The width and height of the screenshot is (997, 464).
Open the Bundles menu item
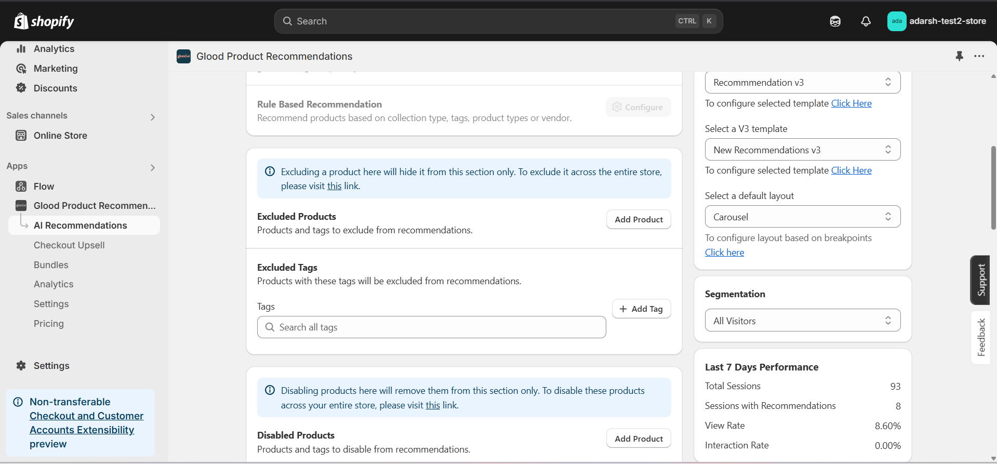pos(51,265)
